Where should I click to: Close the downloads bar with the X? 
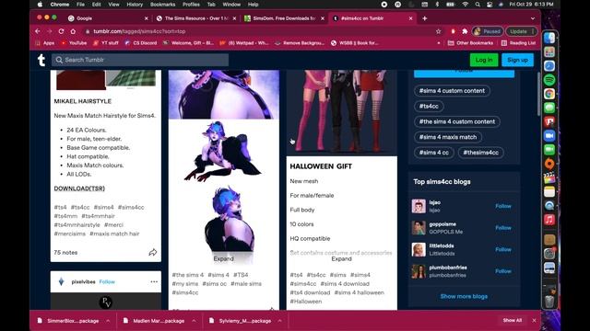pyautogui.click(x=535, y=321)
